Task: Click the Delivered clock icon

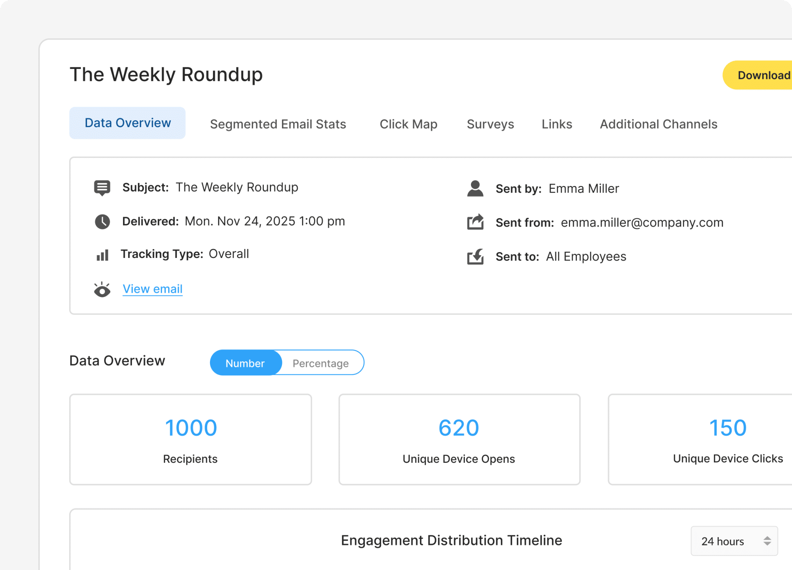Action: pos(102,222)
